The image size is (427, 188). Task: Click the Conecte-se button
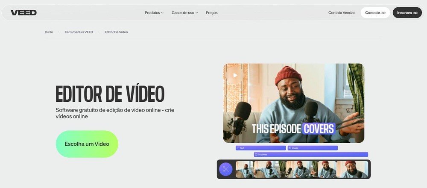[375, 13]
